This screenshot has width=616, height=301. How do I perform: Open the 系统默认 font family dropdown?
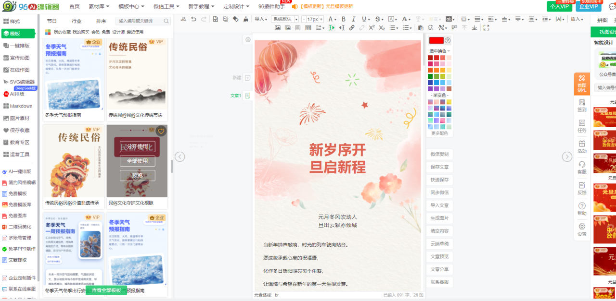point(284,19)
